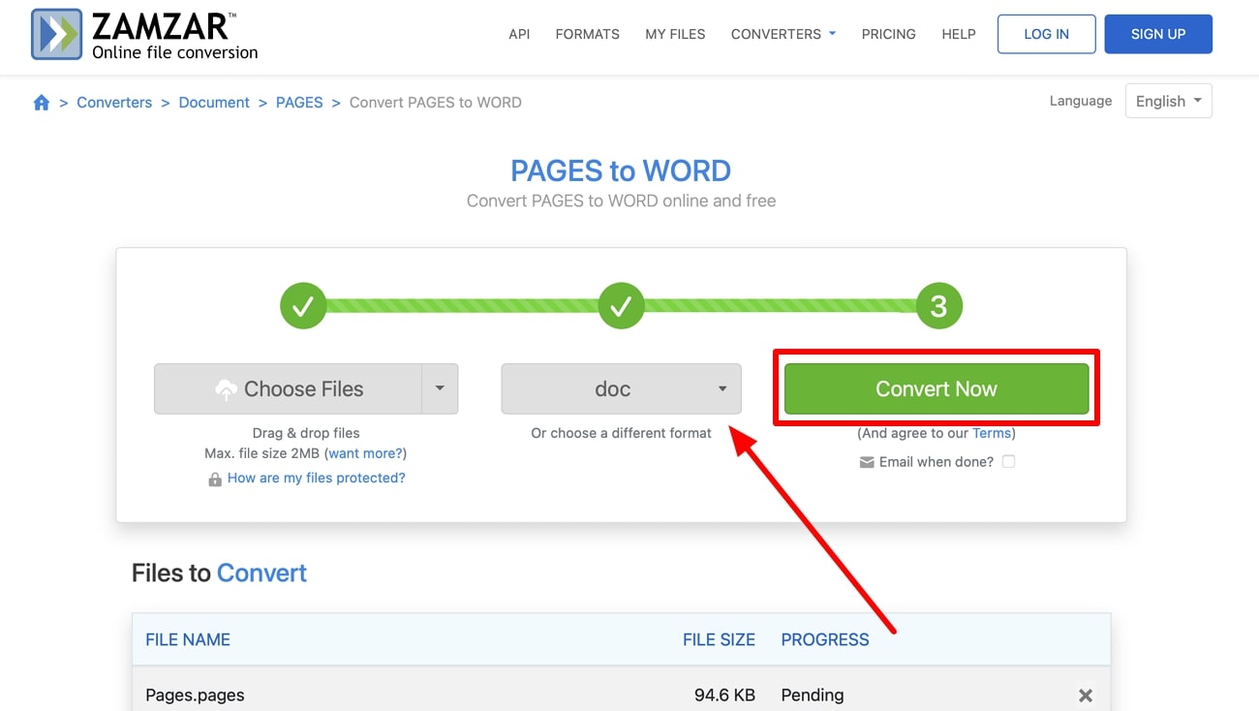Screen dimensions: 1259x711
Task: Open the doc format dropdown
Action: point(621,388)
